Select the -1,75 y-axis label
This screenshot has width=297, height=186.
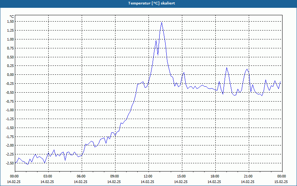click(x=10, y=137)
